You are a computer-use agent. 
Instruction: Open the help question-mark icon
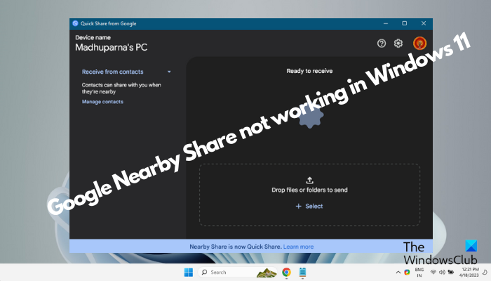coord(381,44)
